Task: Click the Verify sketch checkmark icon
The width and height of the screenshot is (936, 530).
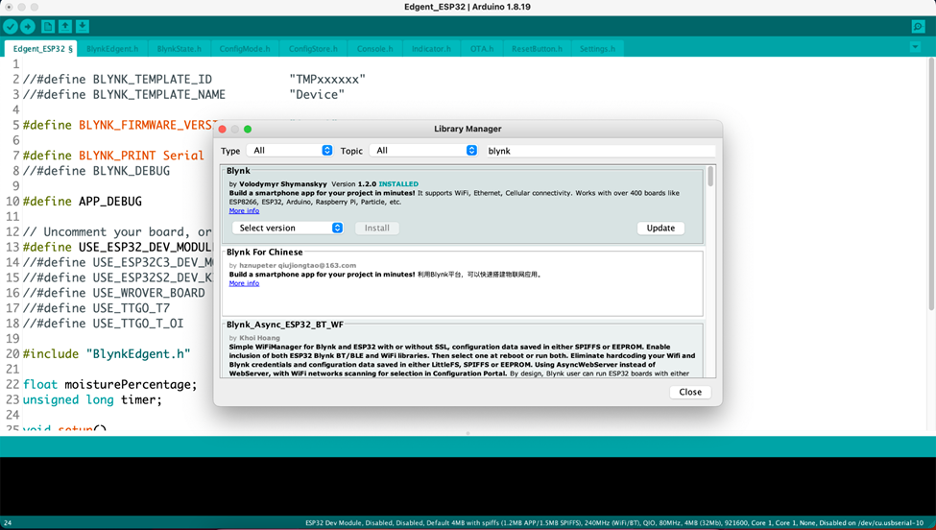Action: [11, 26]
